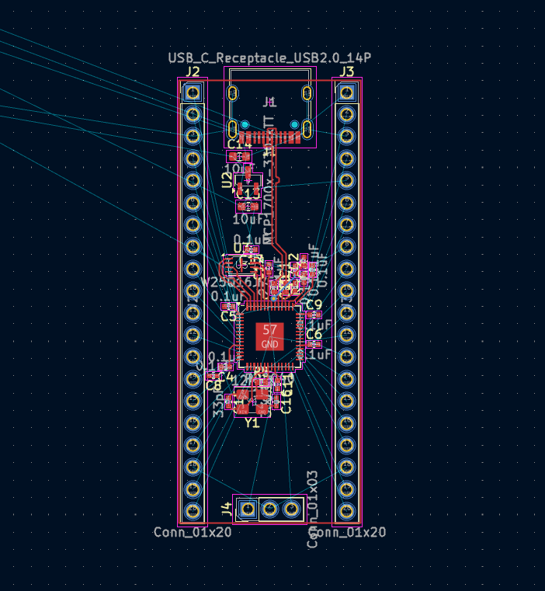Select the C8 capacitor label
Image resolution: width=545 pixels, height=591 pixels.
pos(213,385)
